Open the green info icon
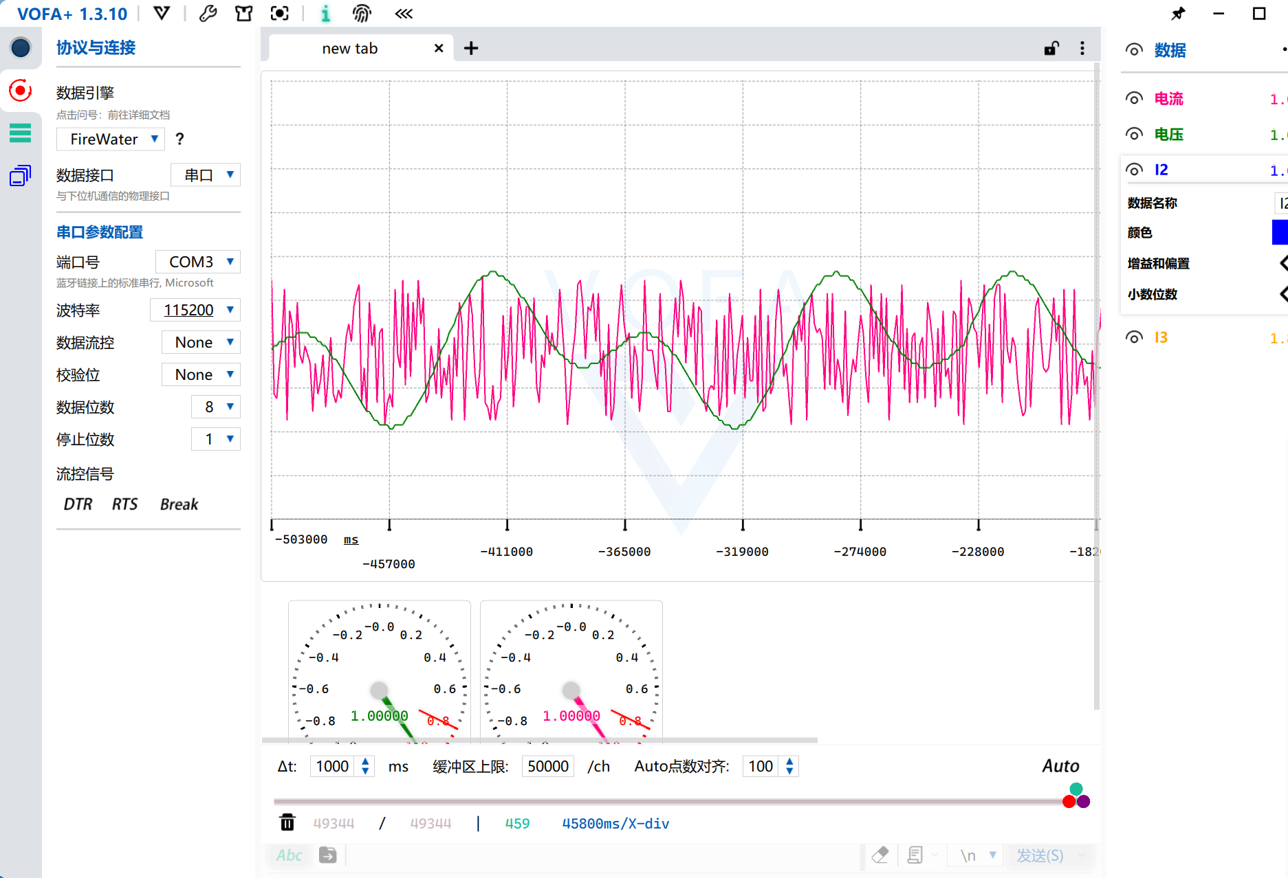The height and width of the screenshot is (878, 1288). point(326,14)
